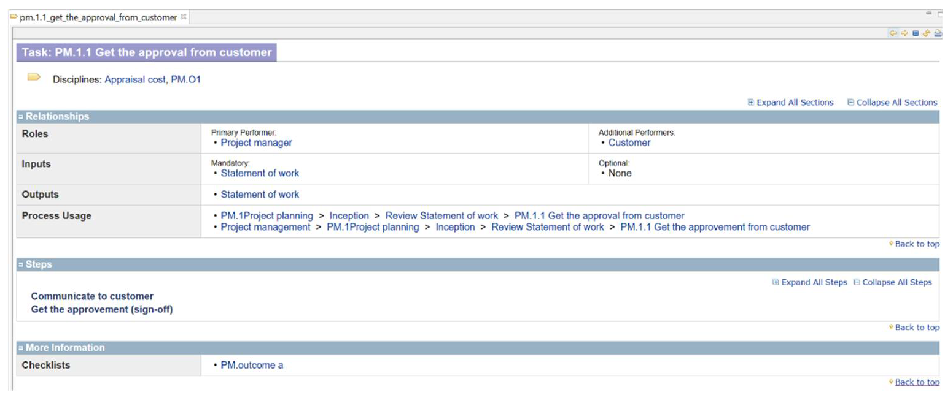
Task: Open the PM.outcome a checklist link
Action: (x=252, y=365)
